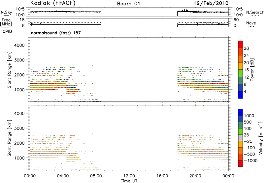Click the '08:00' time tick label
264x183 pixels.
[x=96, y=176]
